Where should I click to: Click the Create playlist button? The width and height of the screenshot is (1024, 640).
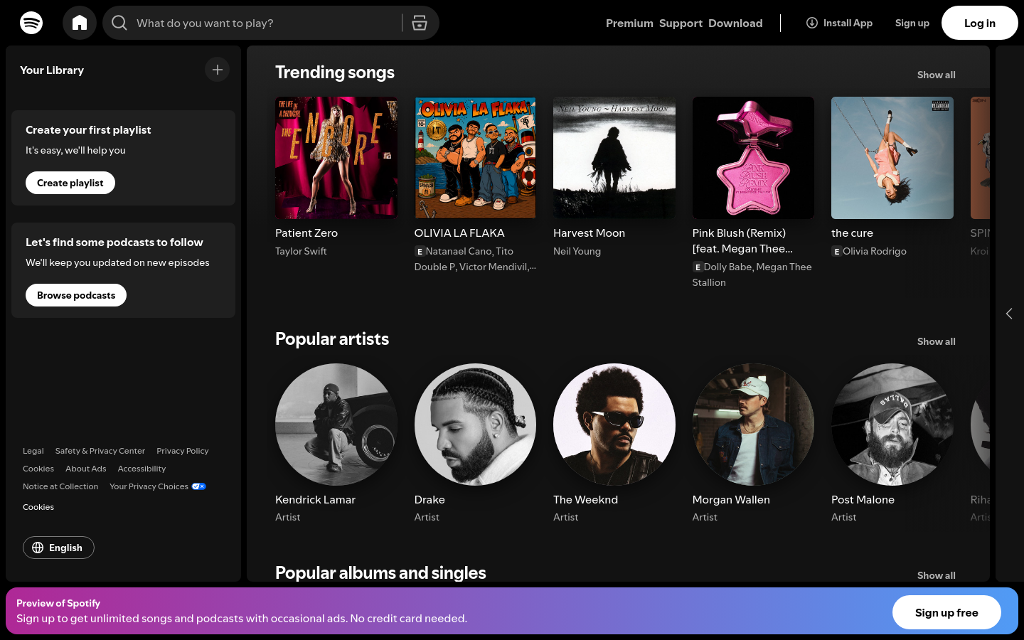70,183
